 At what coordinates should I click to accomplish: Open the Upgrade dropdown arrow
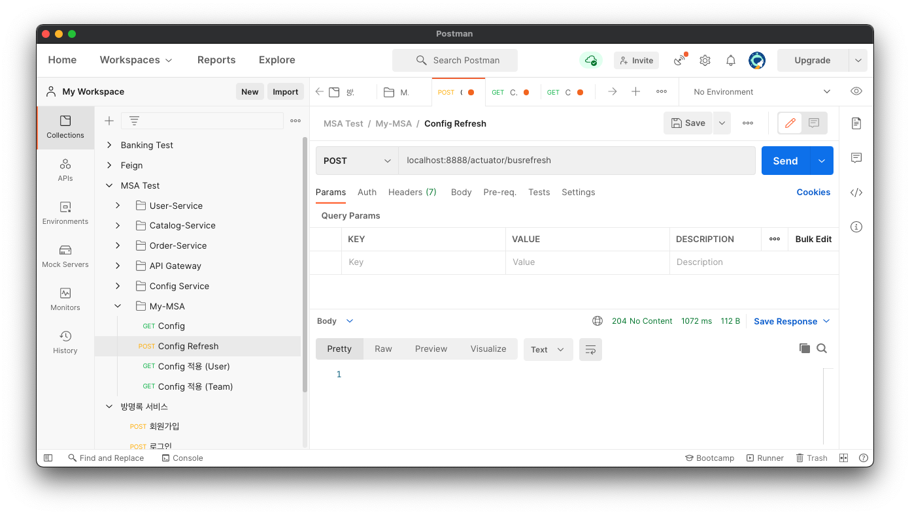pyautogui.click(x=858, y=60)
